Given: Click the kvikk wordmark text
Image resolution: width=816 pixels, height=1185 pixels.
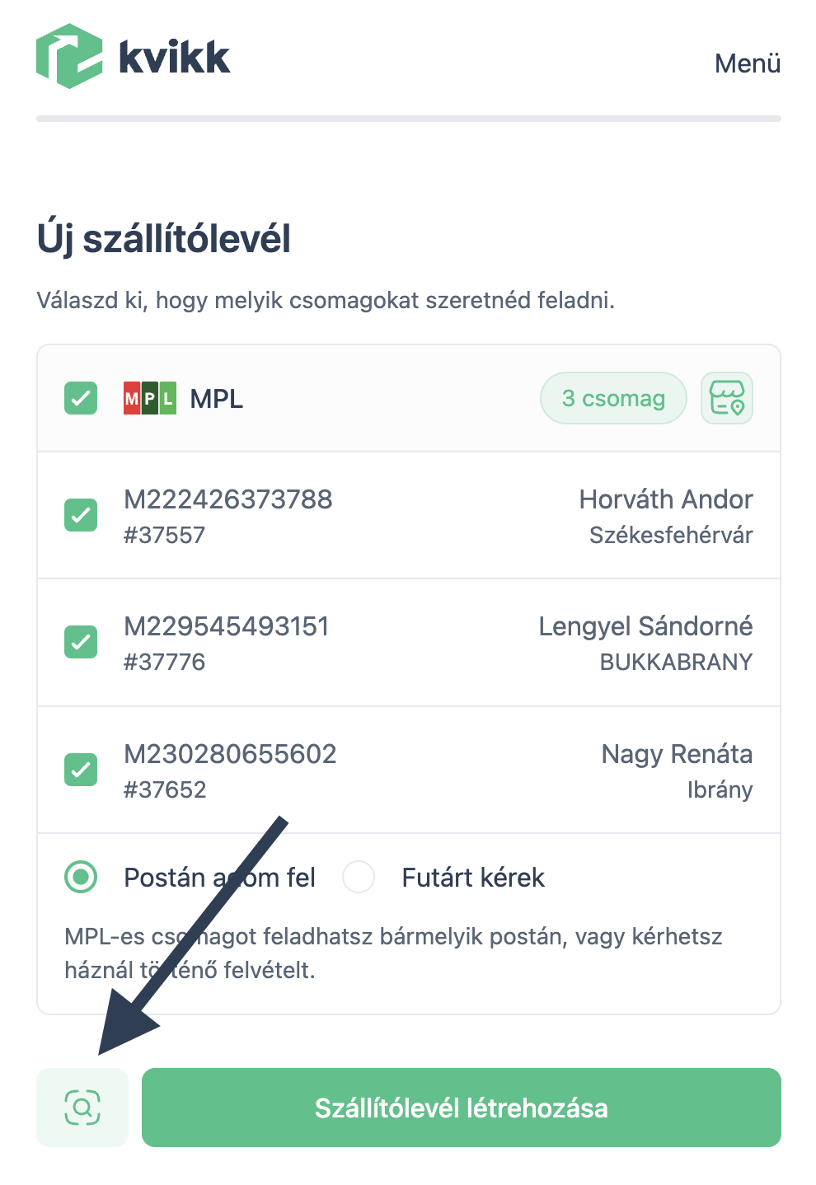Looking at the screenshot, I should point(175,58).
